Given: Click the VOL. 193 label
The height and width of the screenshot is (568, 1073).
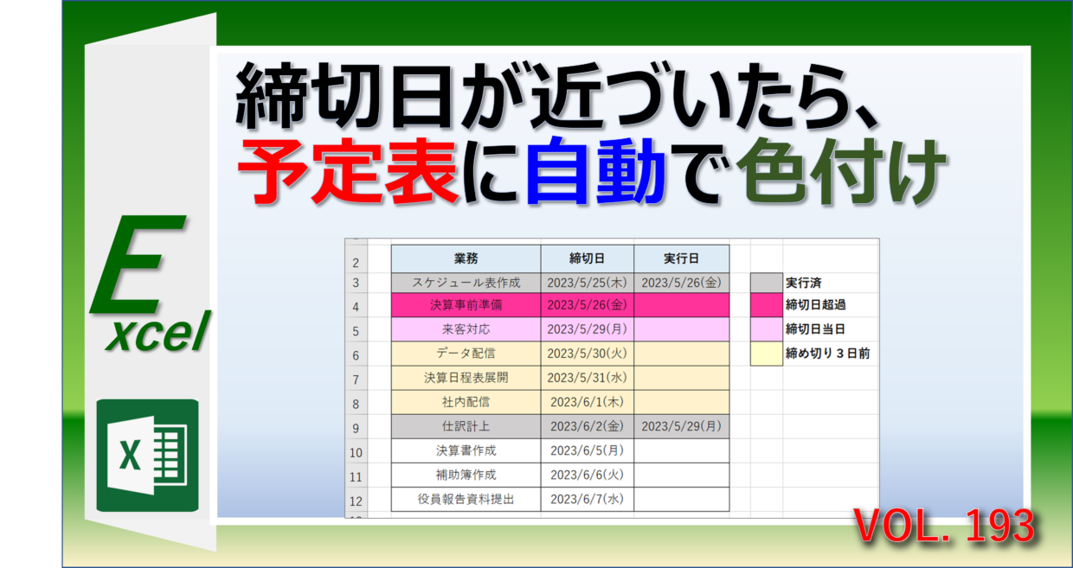Looking at the screenshot, I should pos(943,527).
